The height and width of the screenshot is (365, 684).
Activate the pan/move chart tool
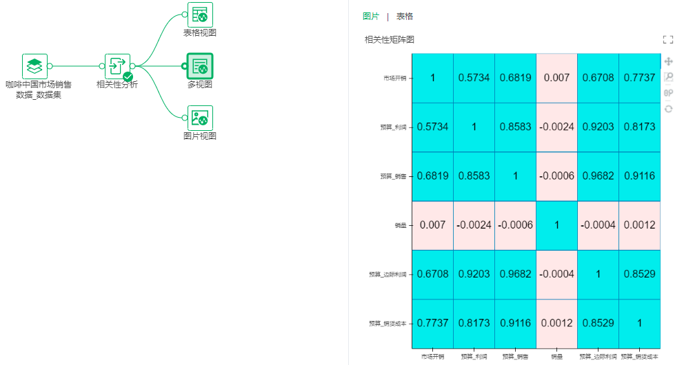point(668,61)
